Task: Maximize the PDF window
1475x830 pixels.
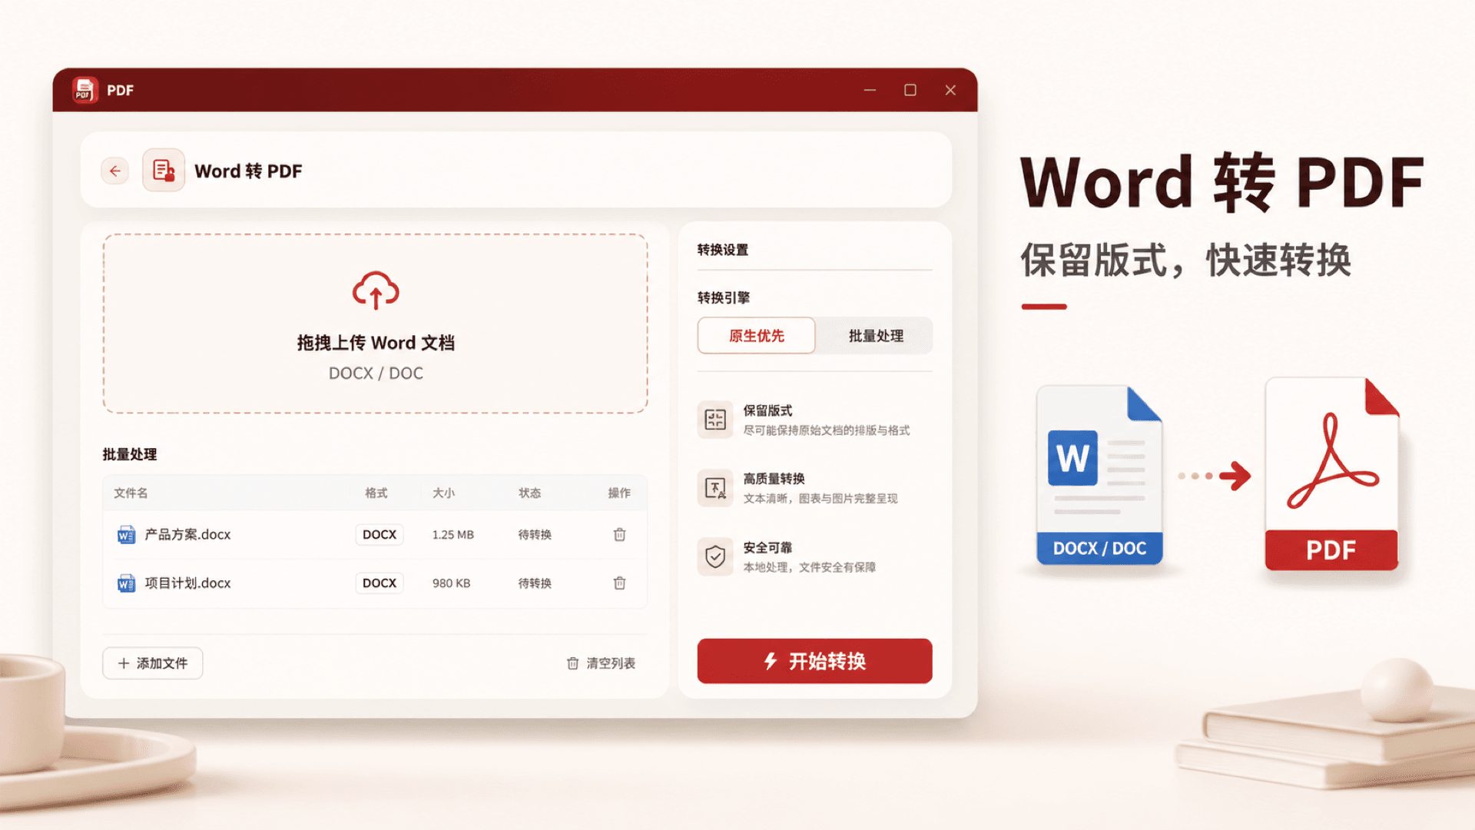Action: (x=910, y=90)
